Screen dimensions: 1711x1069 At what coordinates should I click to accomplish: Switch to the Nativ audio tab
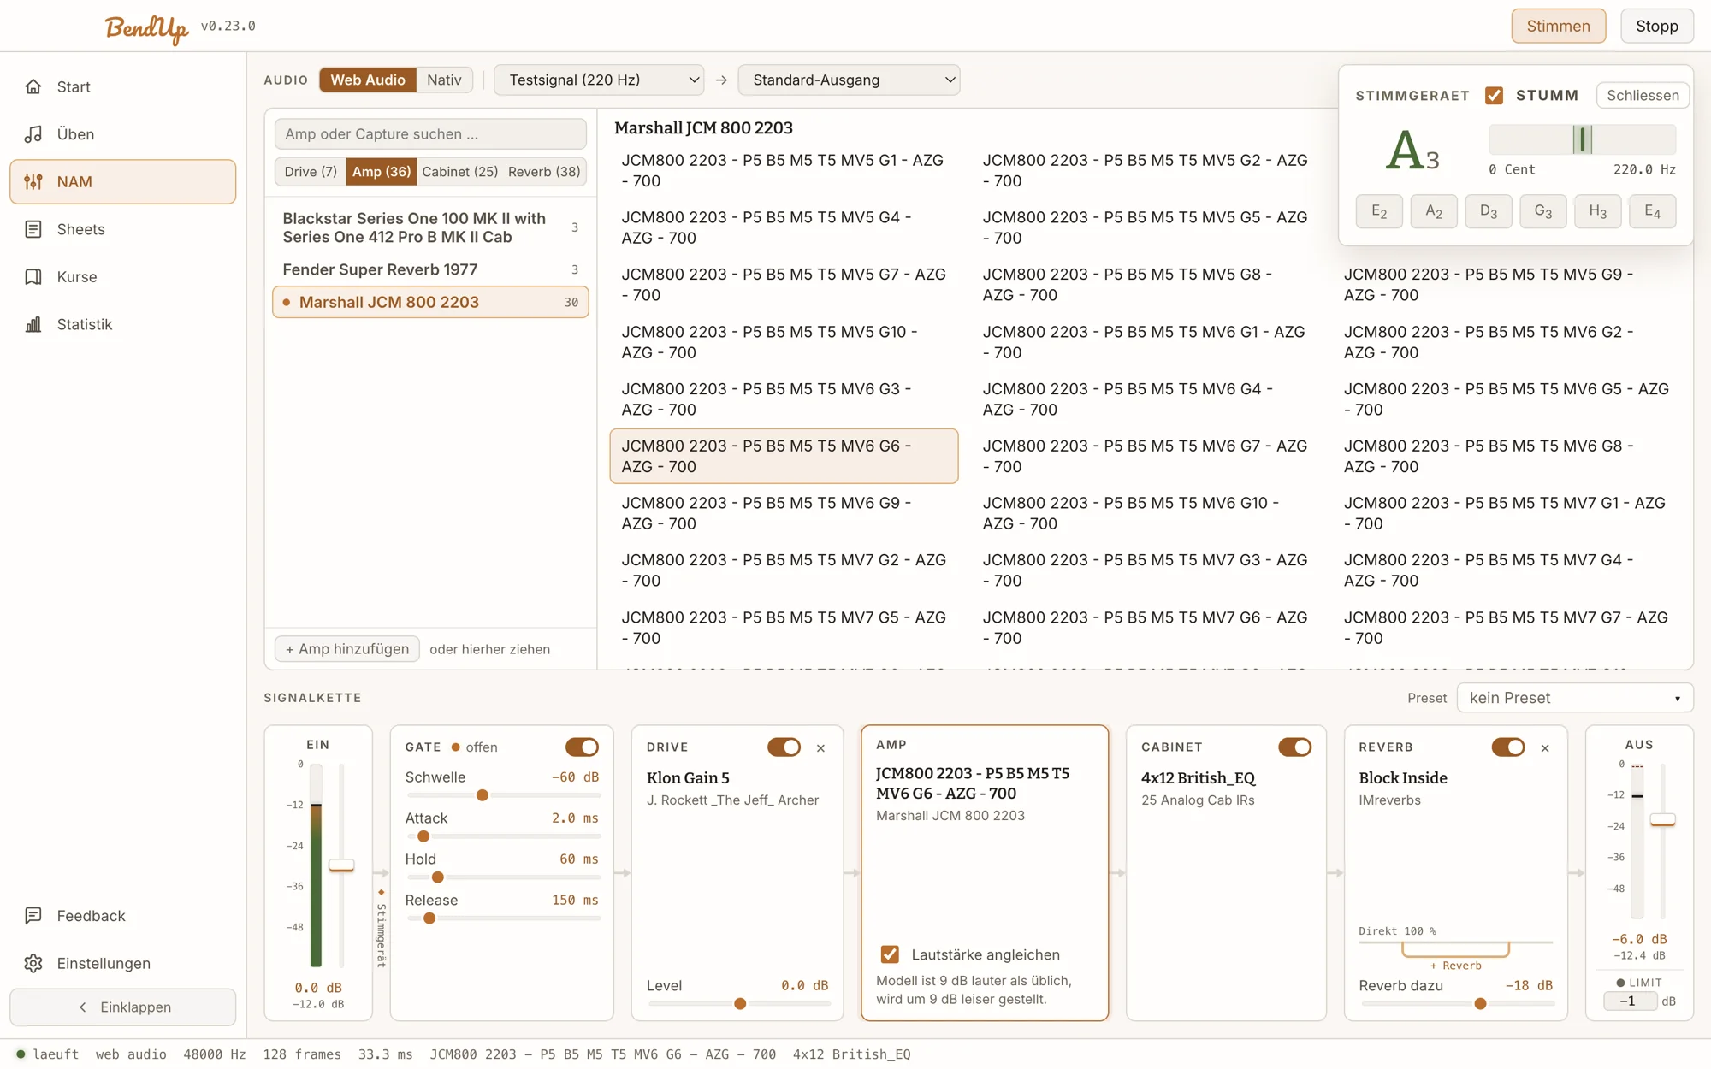(x=444, y=80)
